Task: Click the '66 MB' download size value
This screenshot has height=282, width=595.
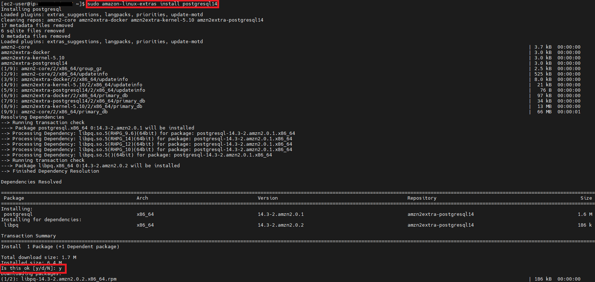Action: click(x=545, y=112)
